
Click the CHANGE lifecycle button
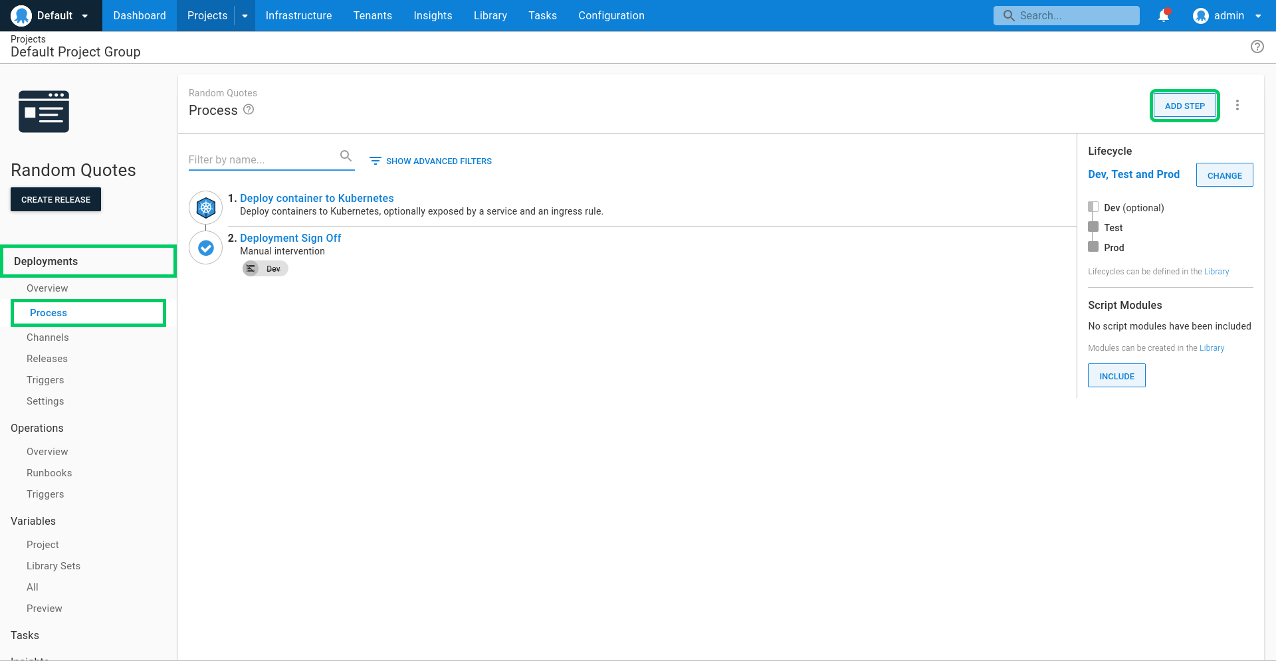pos(1224,175)
